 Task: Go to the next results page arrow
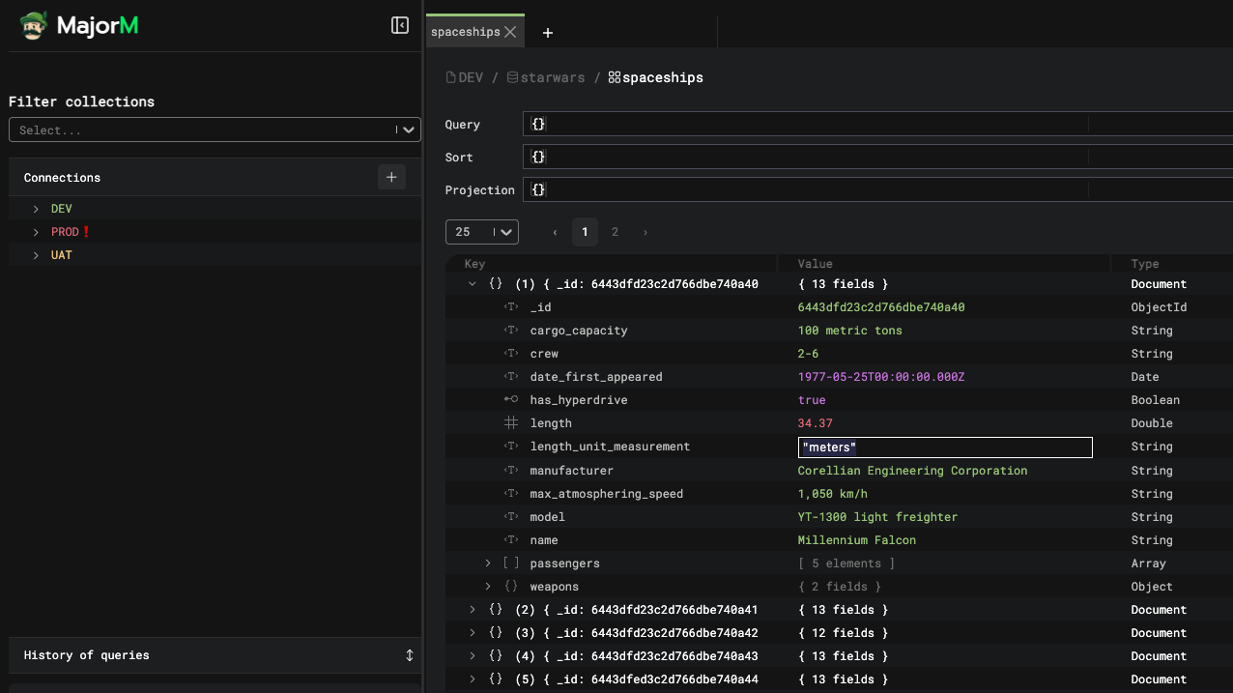tap(645, 232)
